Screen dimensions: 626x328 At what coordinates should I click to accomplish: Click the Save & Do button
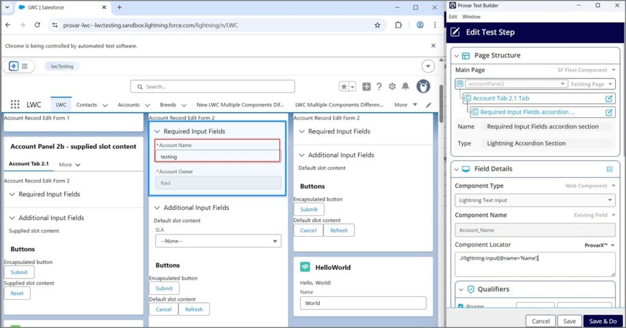(x=602, y=321)
